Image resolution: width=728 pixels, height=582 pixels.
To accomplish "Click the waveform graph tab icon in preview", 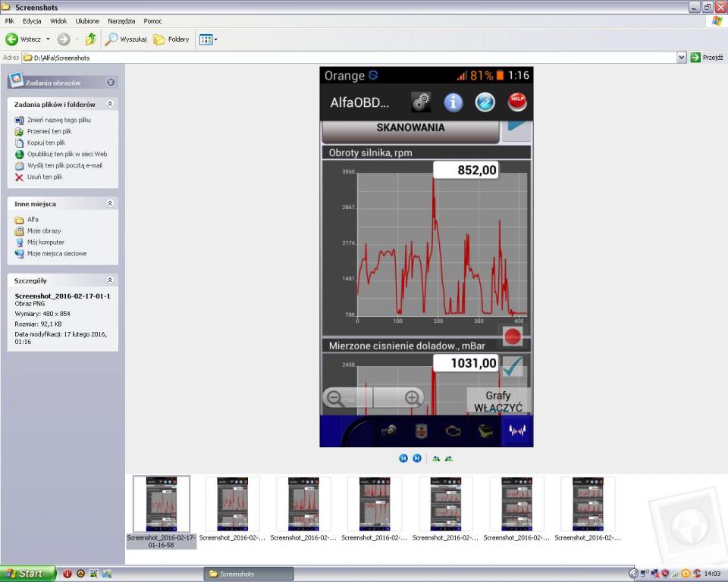I will [x=517, y=432].
